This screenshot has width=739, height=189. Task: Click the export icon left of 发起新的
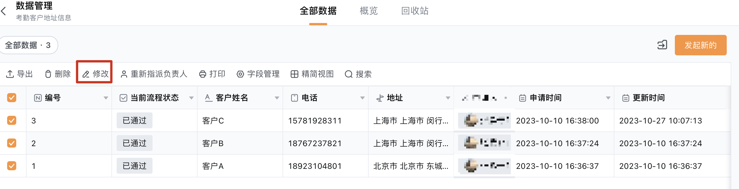pos(662,45)
